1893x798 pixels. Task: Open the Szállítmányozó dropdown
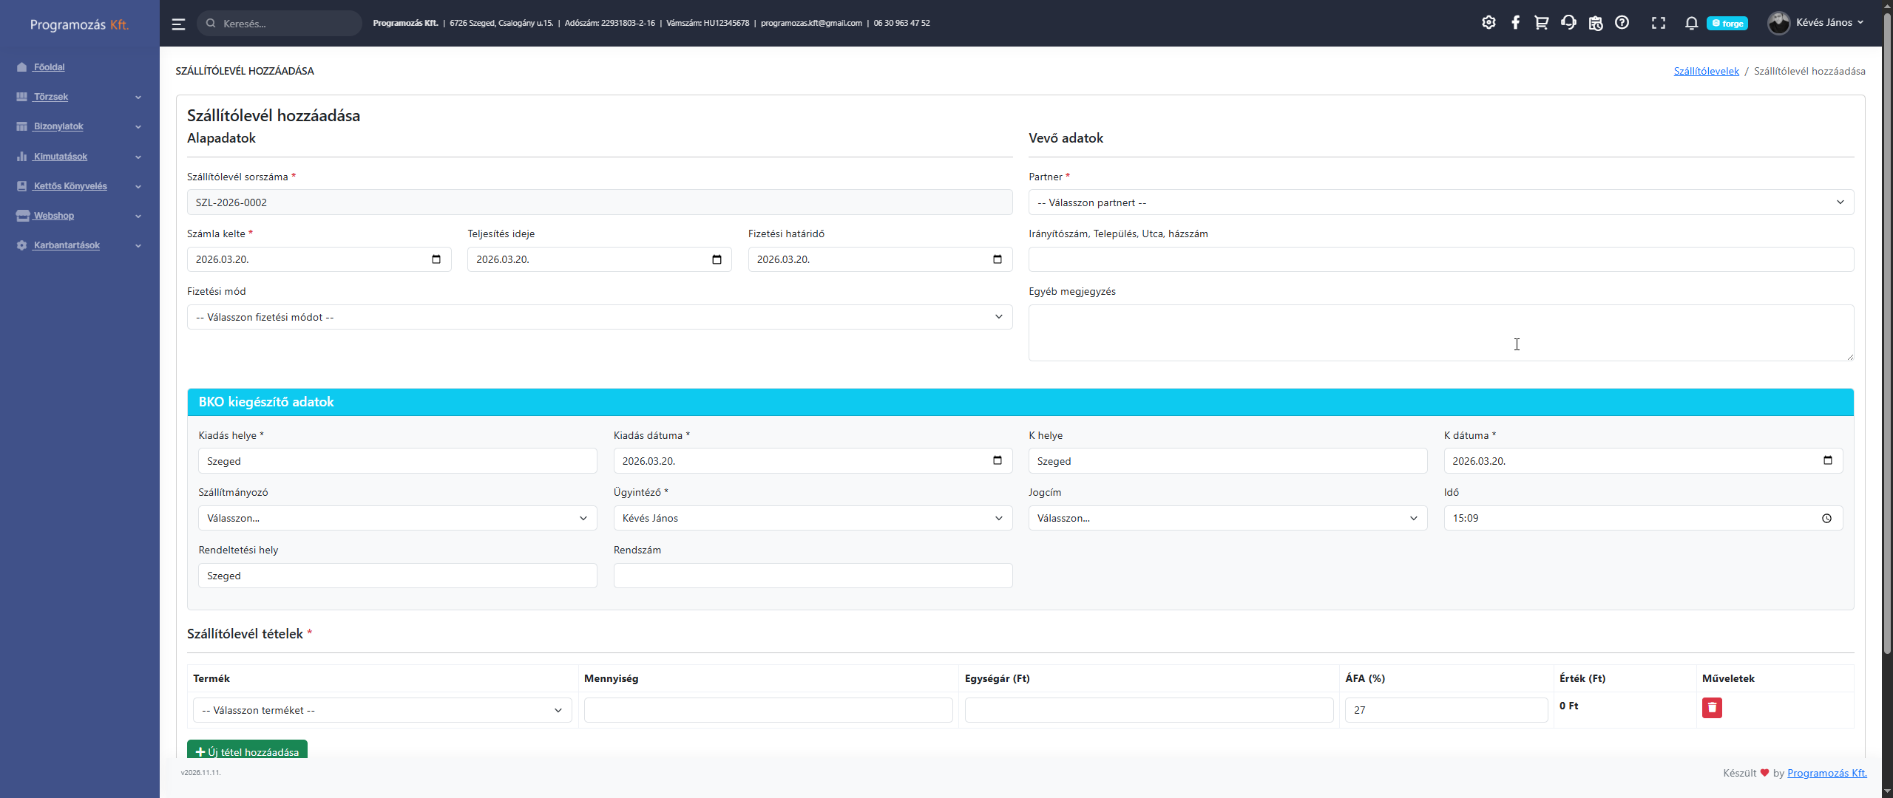[397, 519]
